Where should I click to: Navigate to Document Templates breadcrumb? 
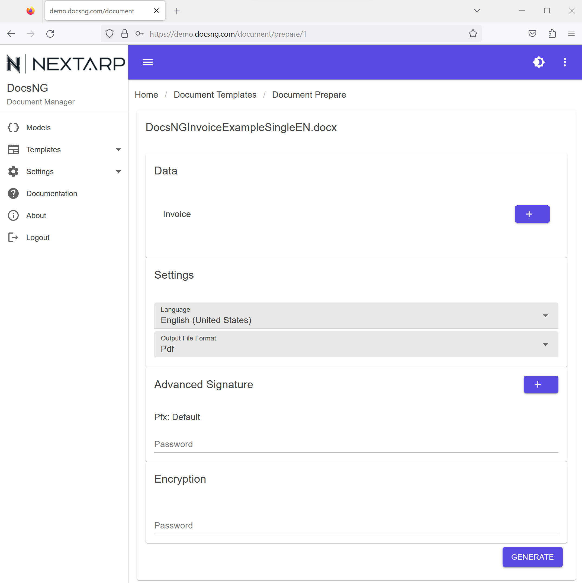(215, 95)
